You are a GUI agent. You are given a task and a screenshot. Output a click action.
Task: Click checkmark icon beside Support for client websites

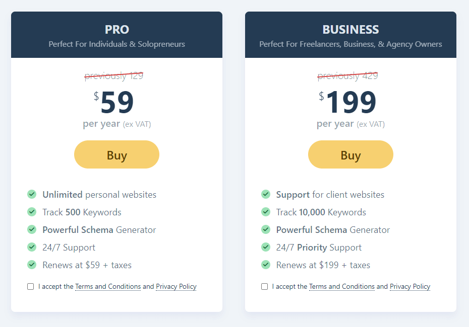click(x=266, y=194)
